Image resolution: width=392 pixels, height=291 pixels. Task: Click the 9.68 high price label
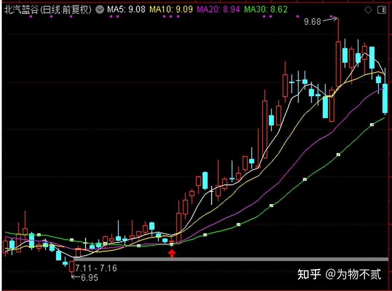pos(312,22)
